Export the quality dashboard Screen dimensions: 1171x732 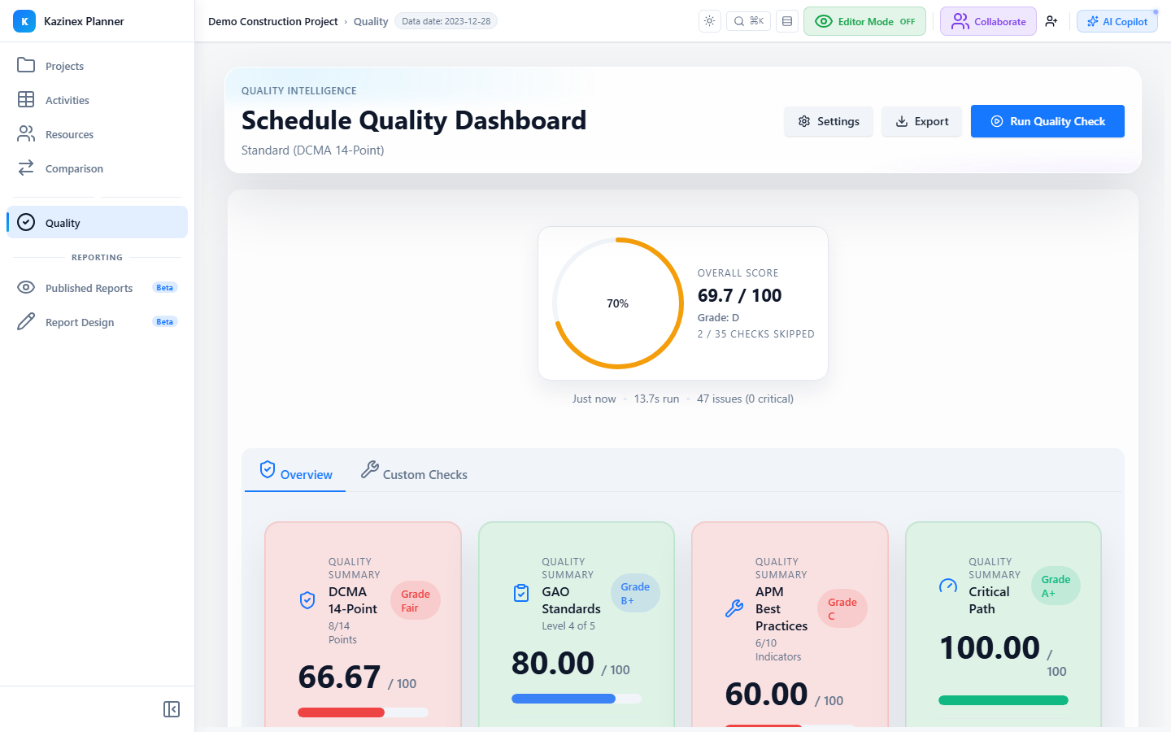point(921,121)
